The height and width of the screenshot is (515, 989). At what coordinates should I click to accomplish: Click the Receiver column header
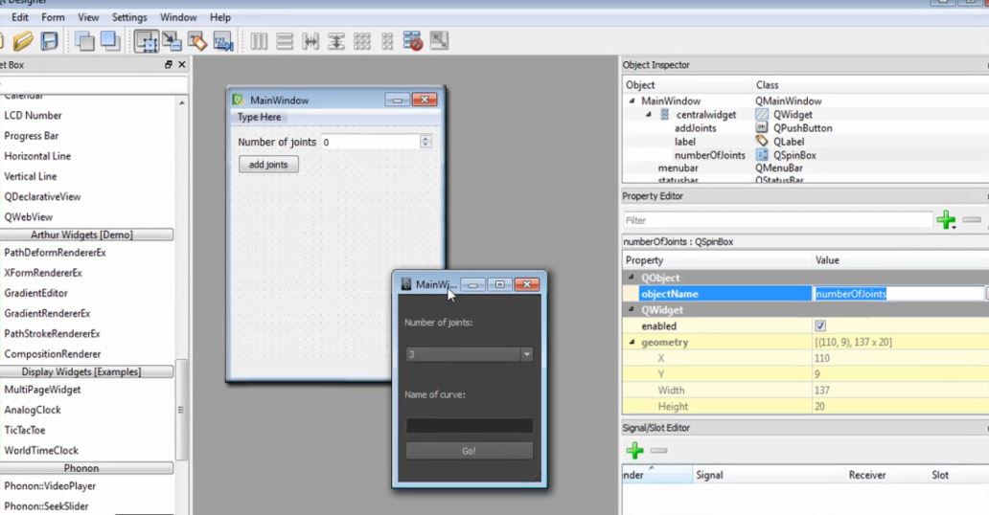[x=867, y=475]
